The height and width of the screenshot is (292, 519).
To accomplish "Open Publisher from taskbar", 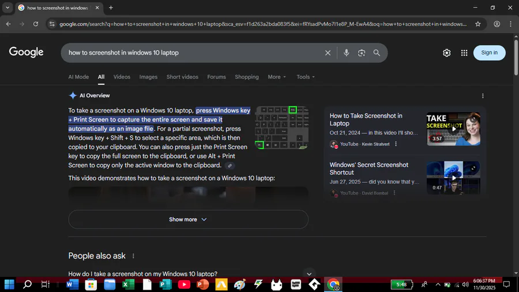I will pos(166,284).
